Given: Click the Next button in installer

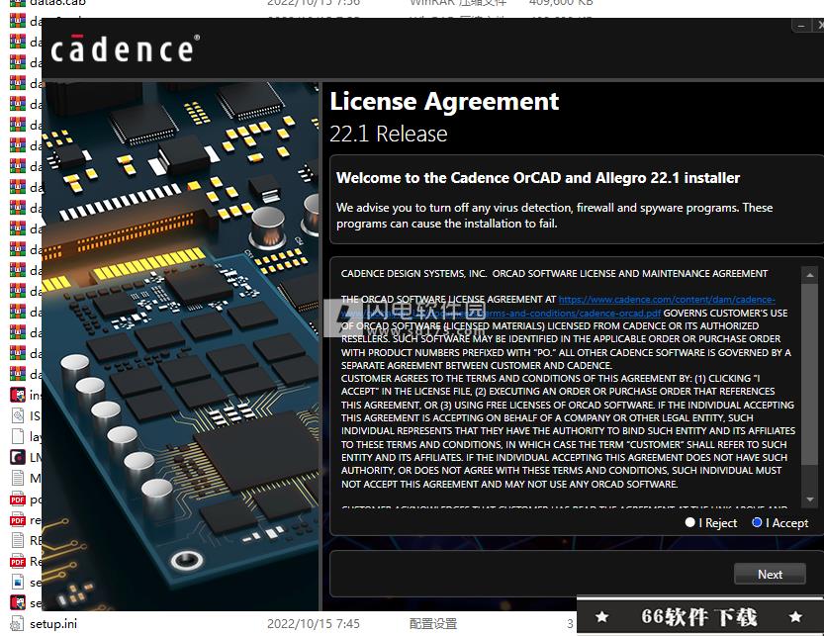Looking at the screenshot, I should [x=770, y=574].
